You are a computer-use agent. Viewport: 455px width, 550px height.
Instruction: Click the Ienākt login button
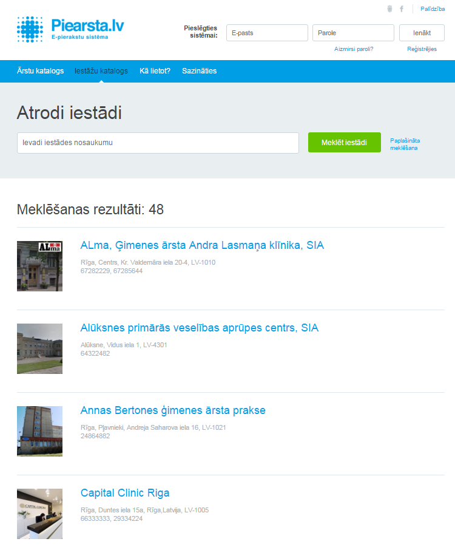tap(422, 33)
